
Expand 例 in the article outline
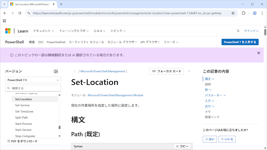click(208, 90)
